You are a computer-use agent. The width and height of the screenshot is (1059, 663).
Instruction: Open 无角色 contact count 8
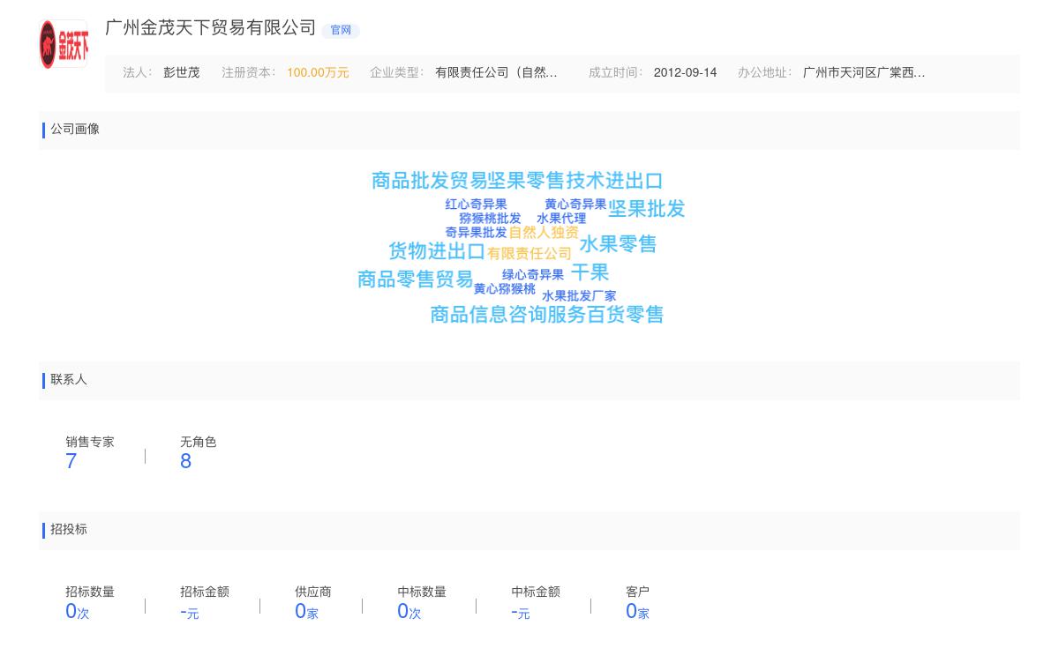pos(185,461)
